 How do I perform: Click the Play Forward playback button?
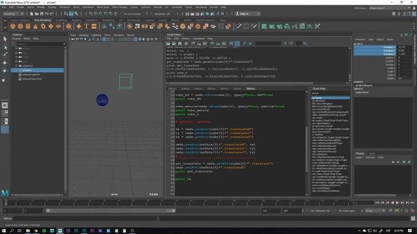(x=397, y=203)
